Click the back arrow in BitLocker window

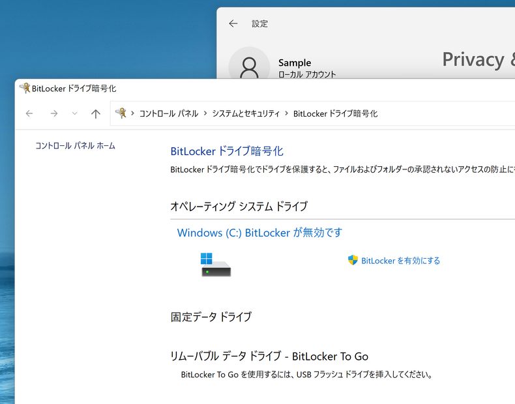point(29,113)
